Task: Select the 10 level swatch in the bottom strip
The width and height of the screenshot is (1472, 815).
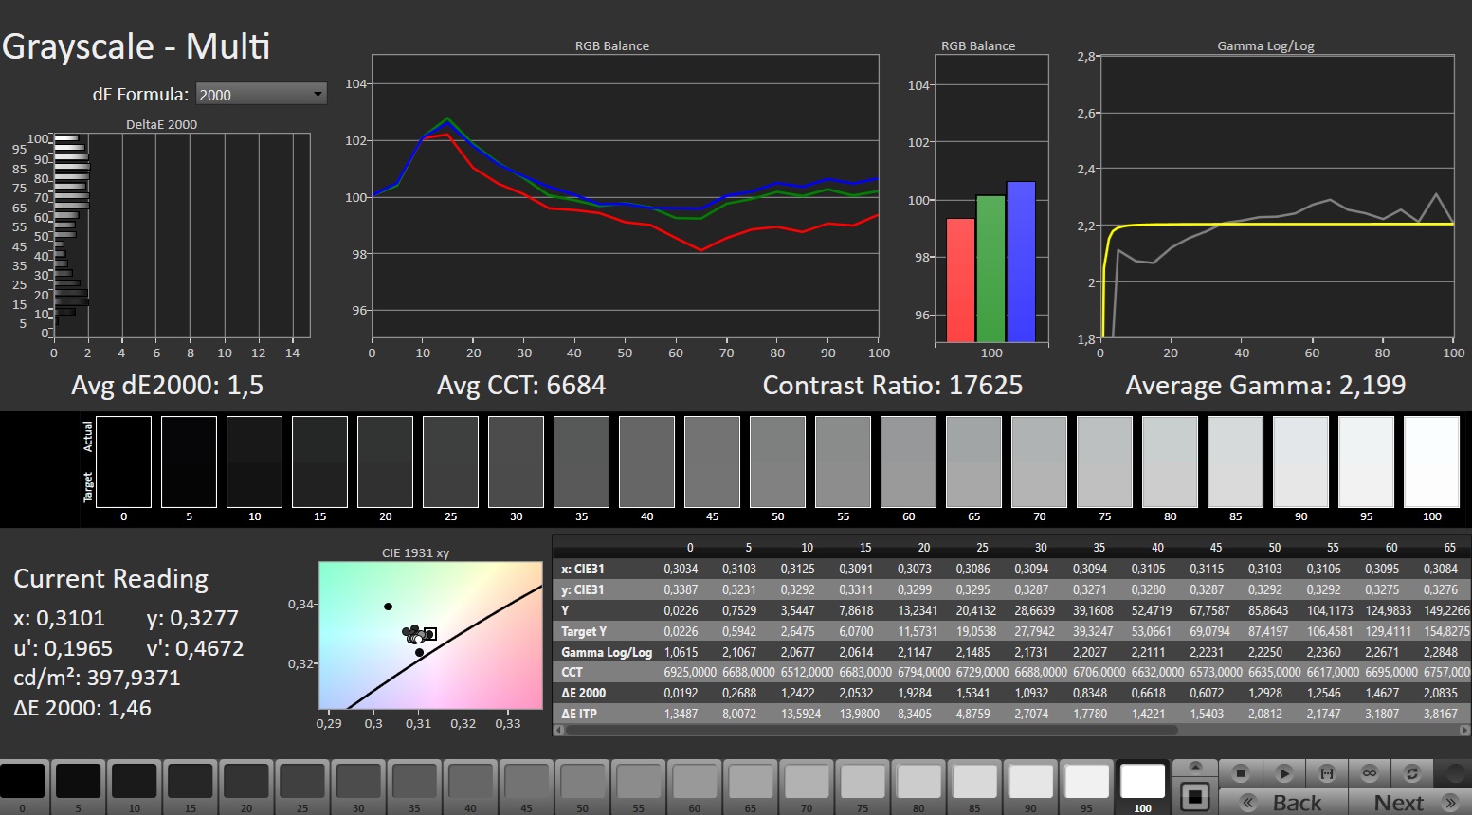Action: click(134, 781)
